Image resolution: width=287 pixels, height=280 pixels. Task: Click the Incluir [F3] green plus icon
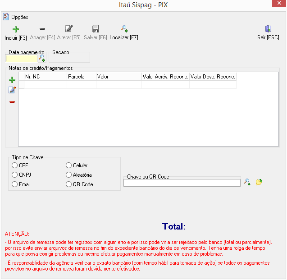coord(16,29)
